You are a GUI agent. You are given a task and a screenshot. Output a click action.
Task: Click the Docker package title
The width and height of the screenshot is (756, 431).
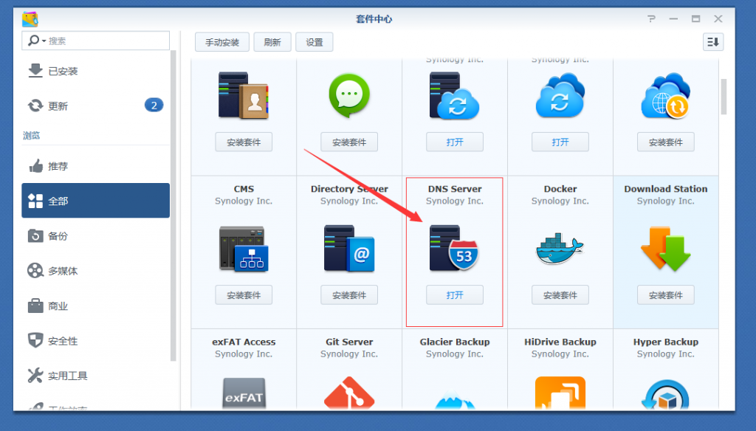tap(560, 189)
